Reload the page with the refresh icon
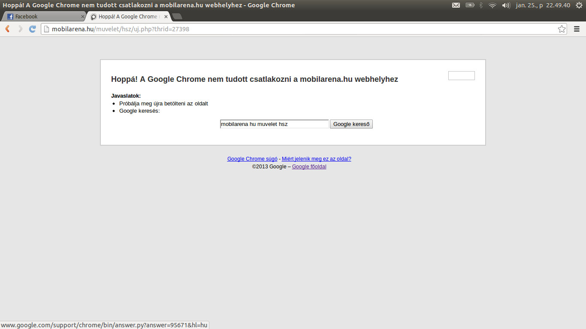This screenshot has height=329, width=586. tap(32, 29)
